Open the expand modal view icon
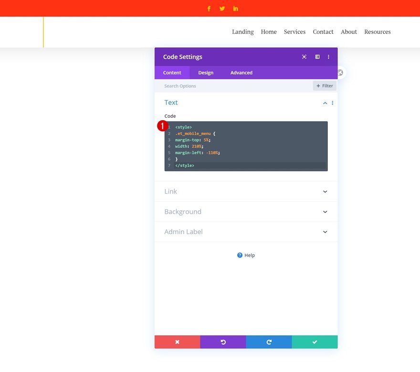The image size is (420, 372). point(317,57)
